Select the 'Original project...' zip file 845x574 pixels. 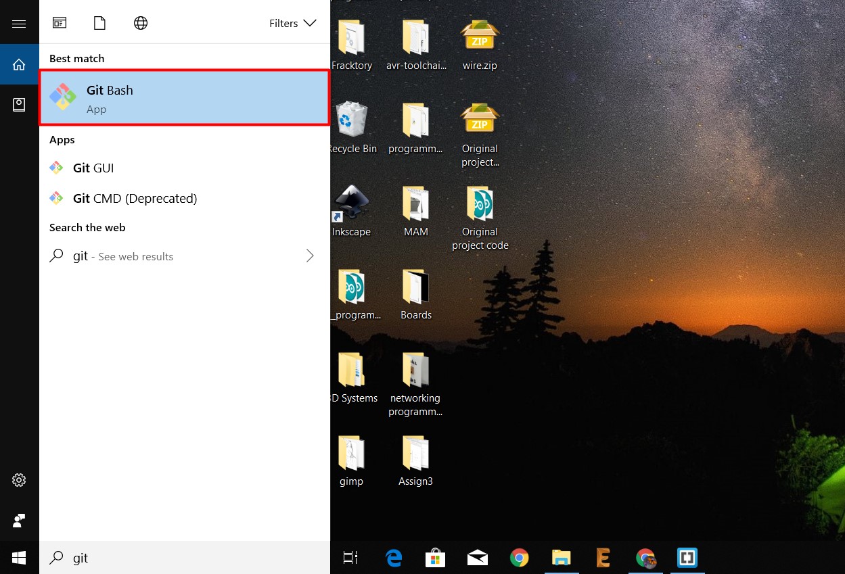(480, 135)
